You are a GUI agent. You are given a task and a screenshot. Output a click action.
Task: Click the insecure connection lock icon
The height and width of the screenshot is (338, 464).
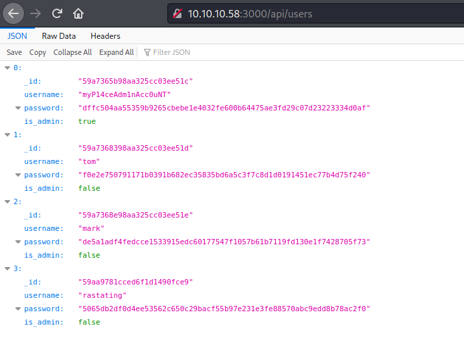[177, 13]
